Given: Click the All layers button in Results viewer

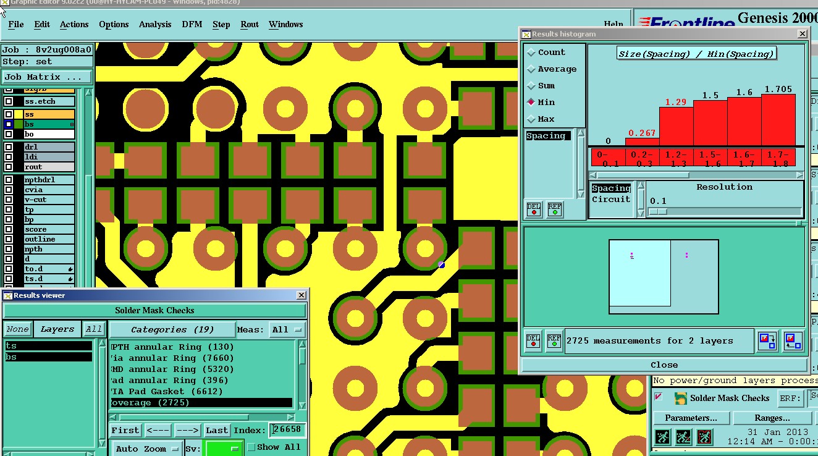Looking at the screenshot, I should (94, 329).
